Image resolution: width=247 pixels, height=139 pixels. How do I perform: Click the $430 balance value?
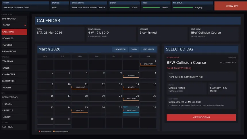[55, 7]
